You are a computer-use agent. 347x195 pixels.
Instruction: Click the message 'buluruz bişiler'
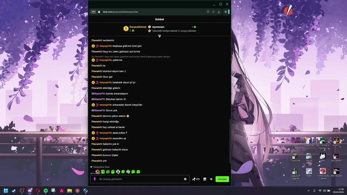[x=110, y=155]
